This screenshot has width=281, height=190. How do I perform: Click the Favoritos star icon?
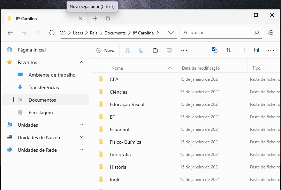pyautogui.click(x=9, y=62)
